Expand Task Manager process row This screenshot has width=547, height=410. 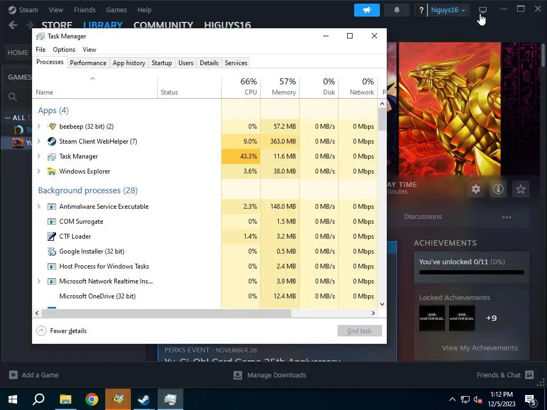(38, 156)
